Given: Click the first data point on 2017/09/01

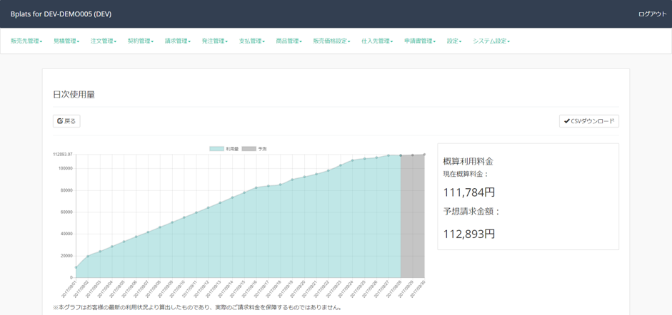Looking at the screenshot, I should 76,267.
